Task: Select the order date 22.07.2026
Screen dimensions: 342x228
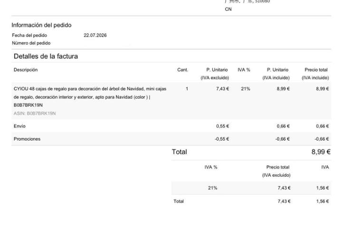Action: pos(95,35)
